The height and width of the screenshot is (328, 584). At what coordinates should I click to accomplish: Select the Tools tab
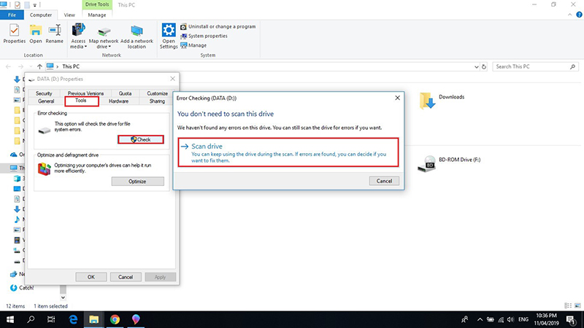tap(81, 101)
